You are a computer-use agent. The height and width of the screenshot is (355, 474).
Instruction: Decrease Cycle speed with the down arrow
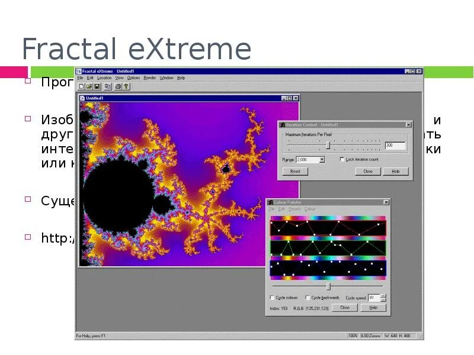(383, 300)
